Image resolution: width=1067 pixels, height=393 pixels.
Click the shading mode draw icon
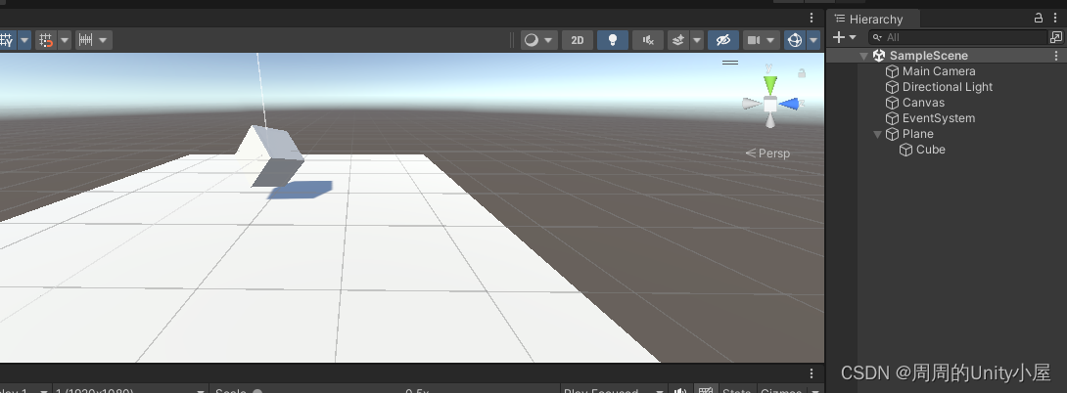point(532,40)
